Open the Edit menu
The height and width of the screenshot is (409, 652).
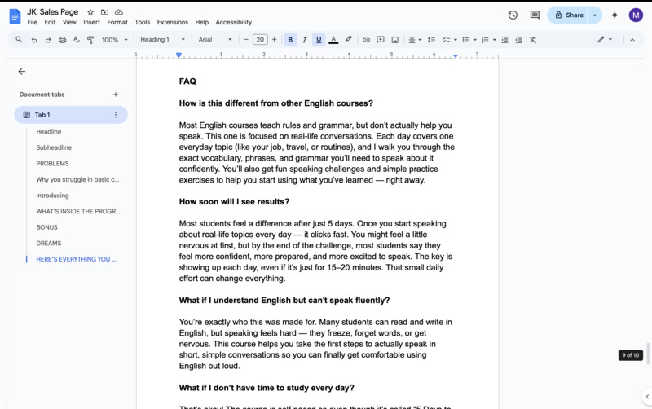50,22
